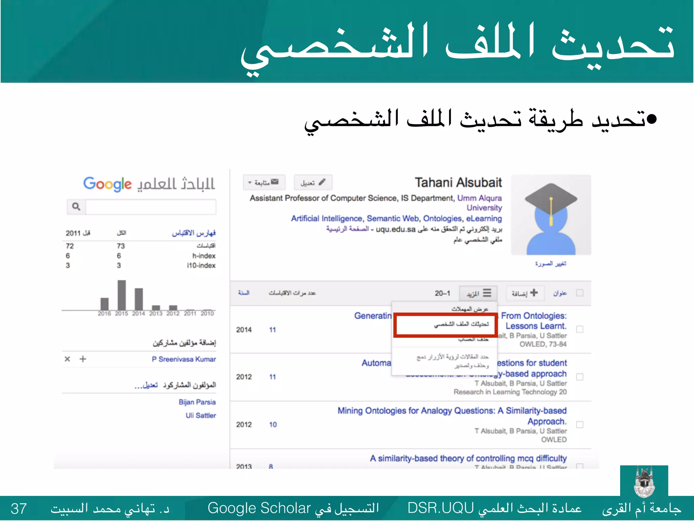The image size is (694, 521).
Task: Select profile updates menu entry highlighted red
Action: click(461, 324)
